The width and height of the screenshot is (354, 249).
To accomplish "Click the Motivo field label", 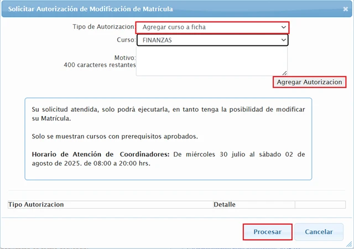I will pos(124,58).
